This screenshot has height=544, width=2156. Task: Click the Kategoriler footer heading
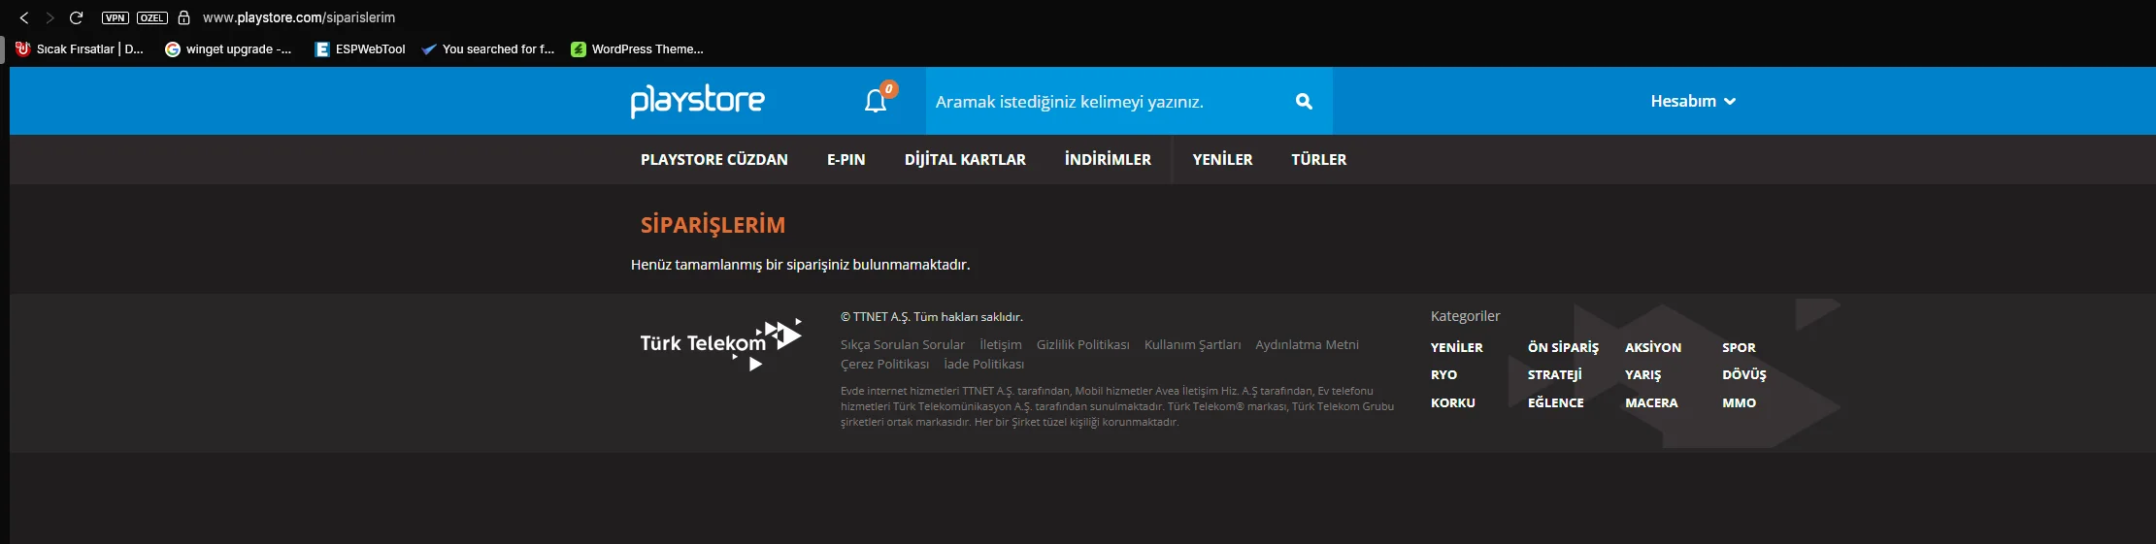(1465, 316)
